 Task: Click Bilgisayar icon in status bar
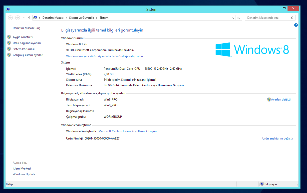point(261,184)
